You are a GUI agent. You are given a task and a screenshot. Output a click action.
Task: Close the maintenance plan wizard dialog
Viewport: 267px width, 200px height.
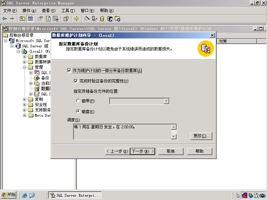pos(212,35)
